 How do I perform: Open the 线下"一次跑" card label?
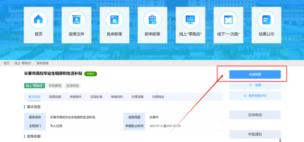228,34
